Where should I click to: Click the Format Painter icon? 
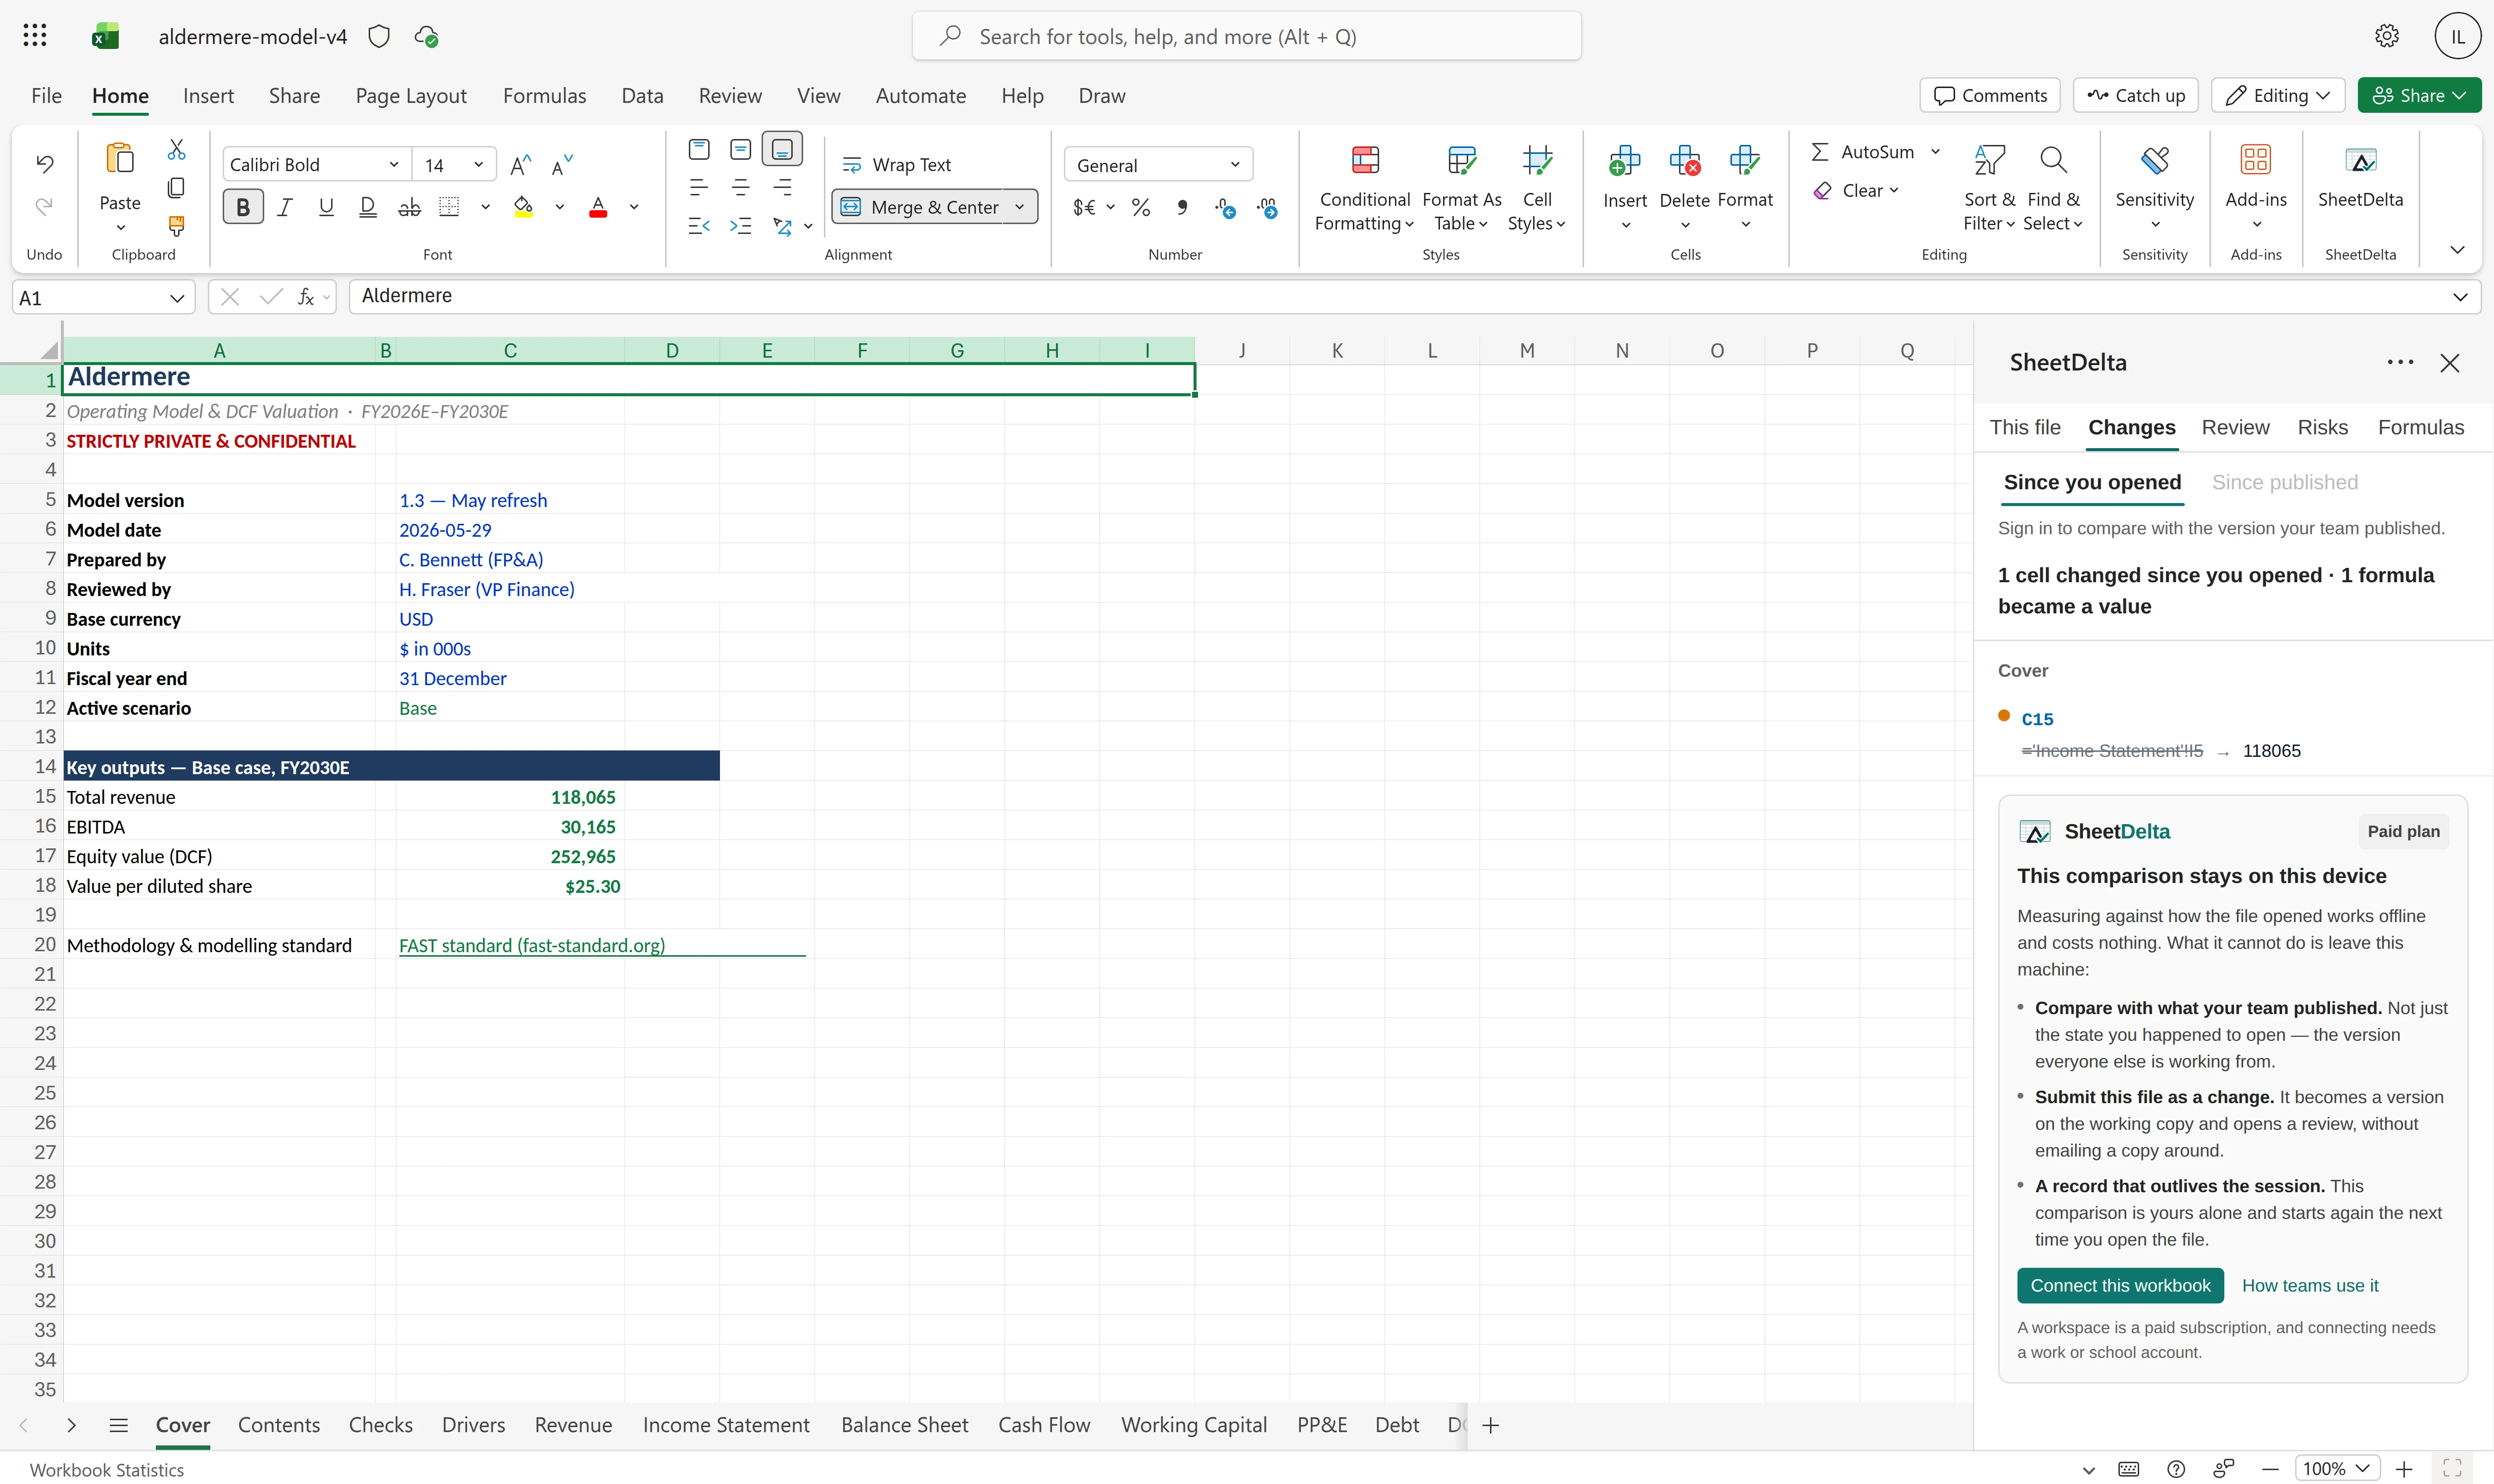pos(176,225)
